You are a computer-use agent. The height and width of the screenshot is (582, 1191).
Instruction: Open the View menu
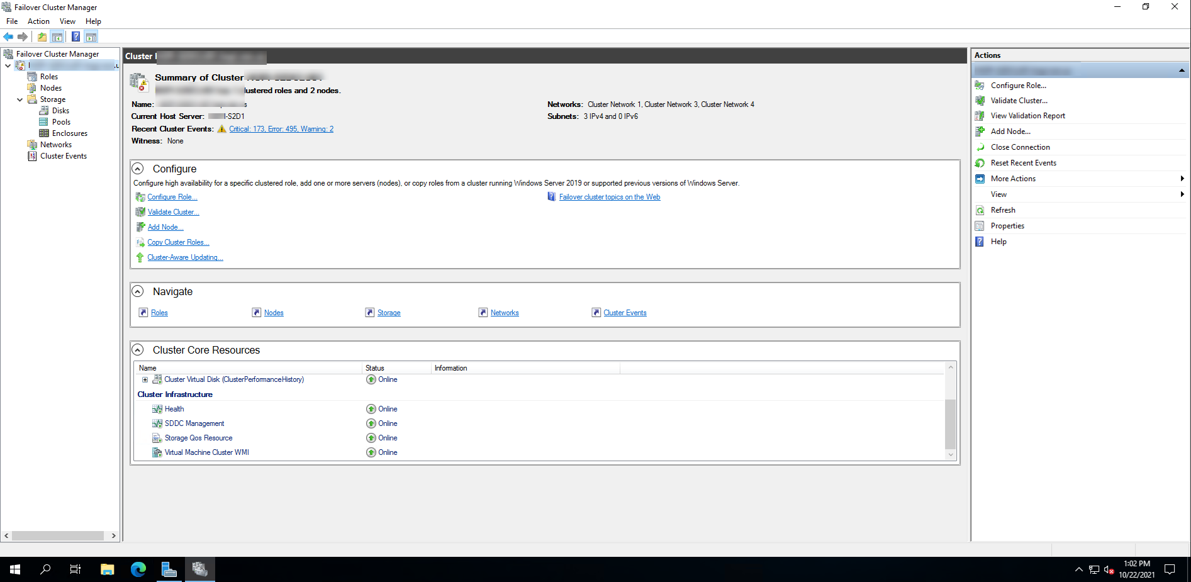(x=67, y=21)
